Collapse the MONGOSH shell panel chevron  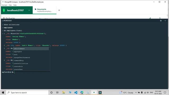coord(165,21)
